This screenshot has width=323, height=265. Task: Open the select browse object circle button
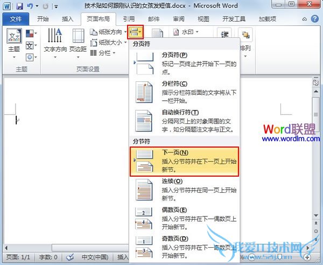coord(316,231)
